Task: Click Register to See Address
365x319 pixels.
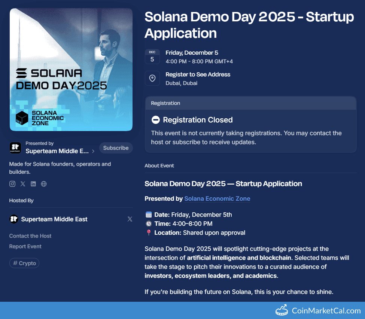Action: (198, 75)
